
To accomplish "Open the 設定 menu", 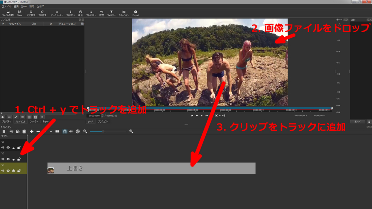I will pyautogui.click(x=32, y=7).
